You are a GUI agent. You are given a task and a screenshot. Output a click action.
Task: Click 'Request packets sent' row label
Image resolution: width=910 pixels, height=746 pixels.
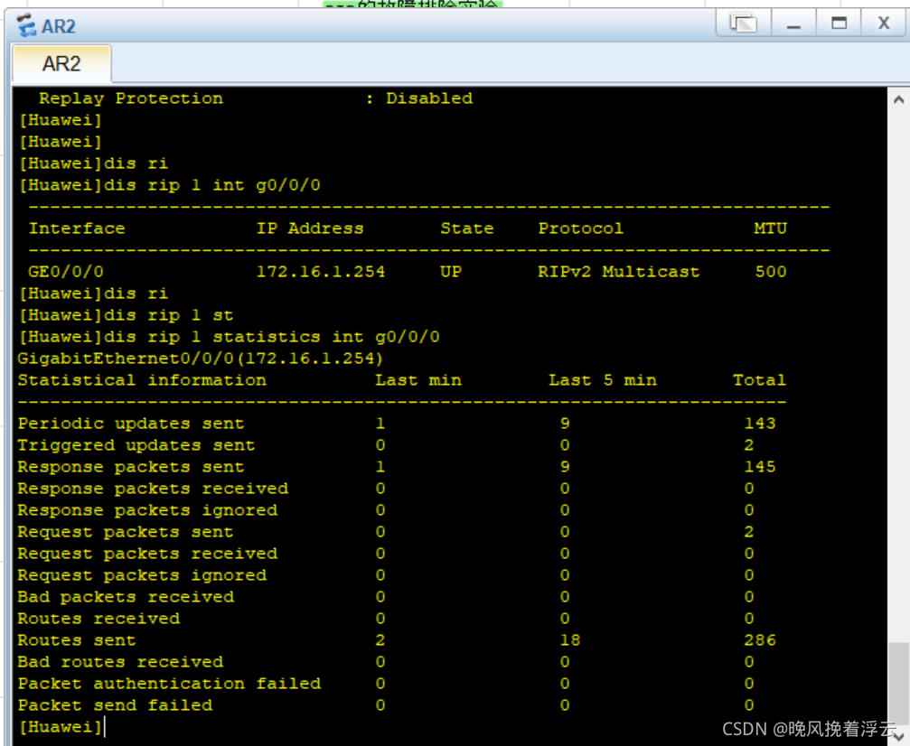point(126,532)
